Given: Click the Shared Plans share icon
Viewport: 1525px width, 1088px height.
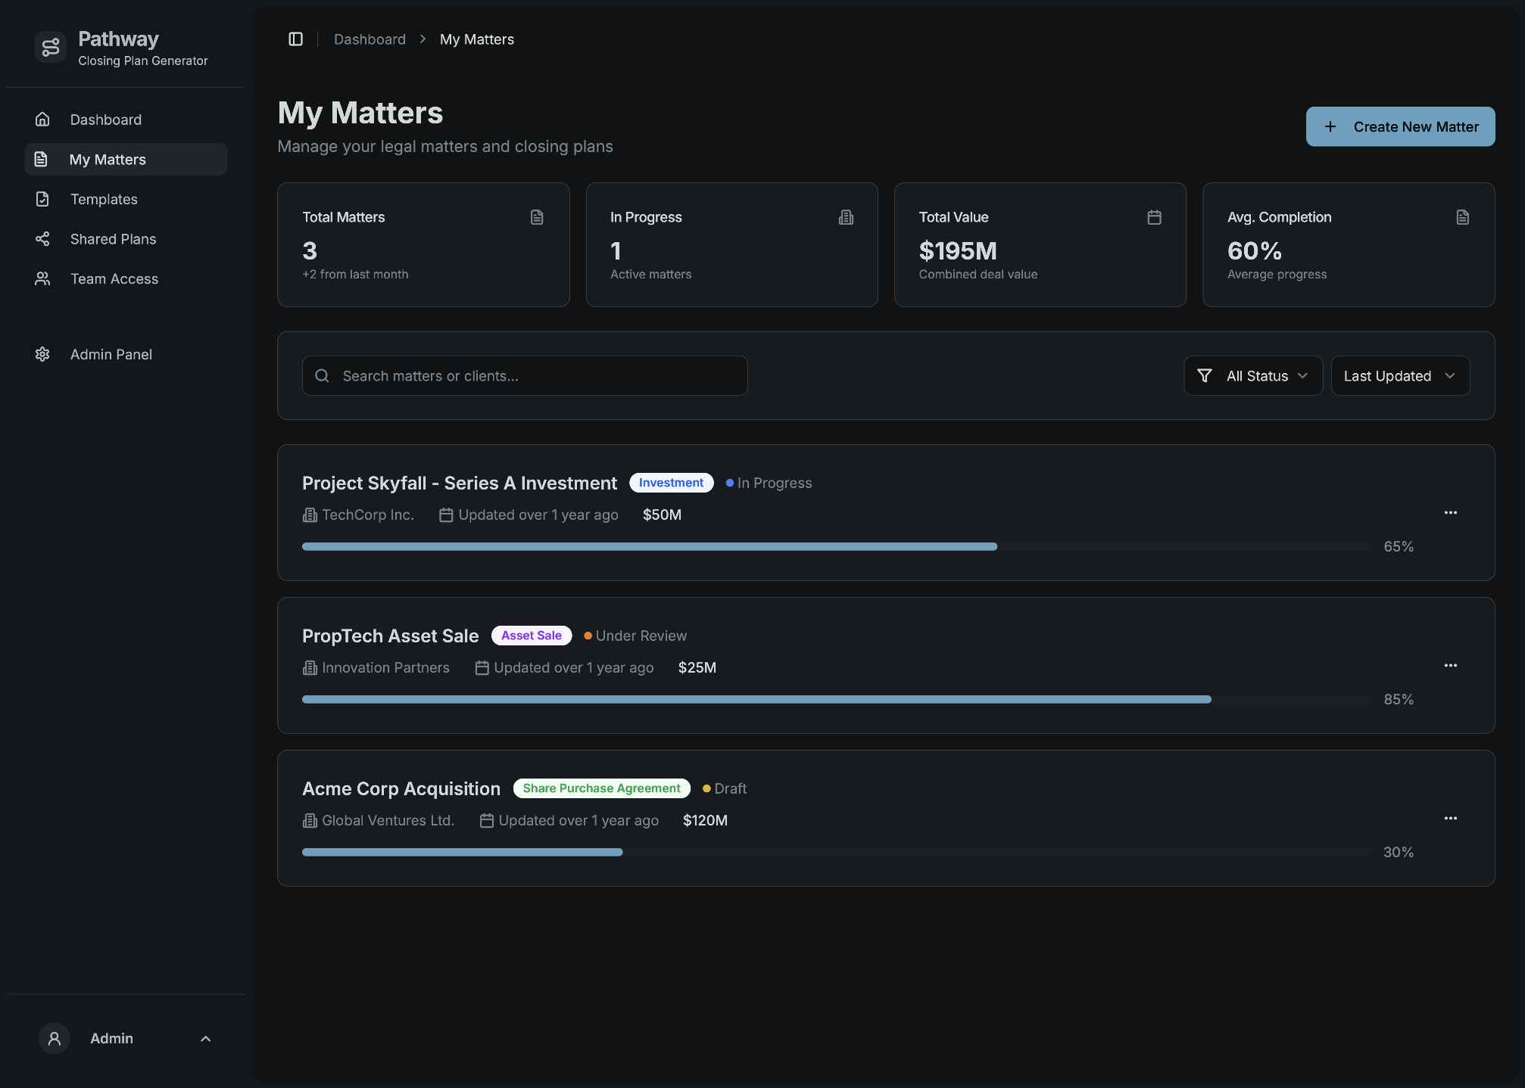Looking at the screenshot, I should coord(42,239).
